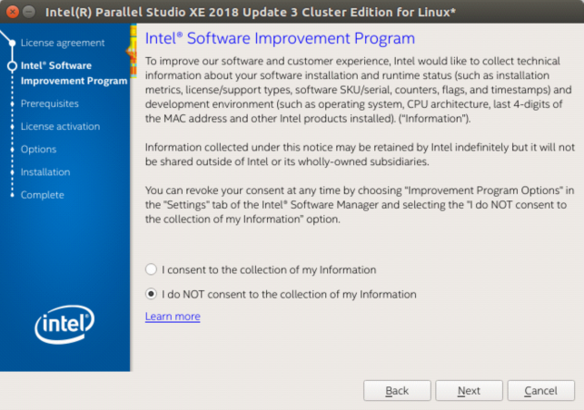Click paragraph starting 'To improve our software'

coord(358,90)
